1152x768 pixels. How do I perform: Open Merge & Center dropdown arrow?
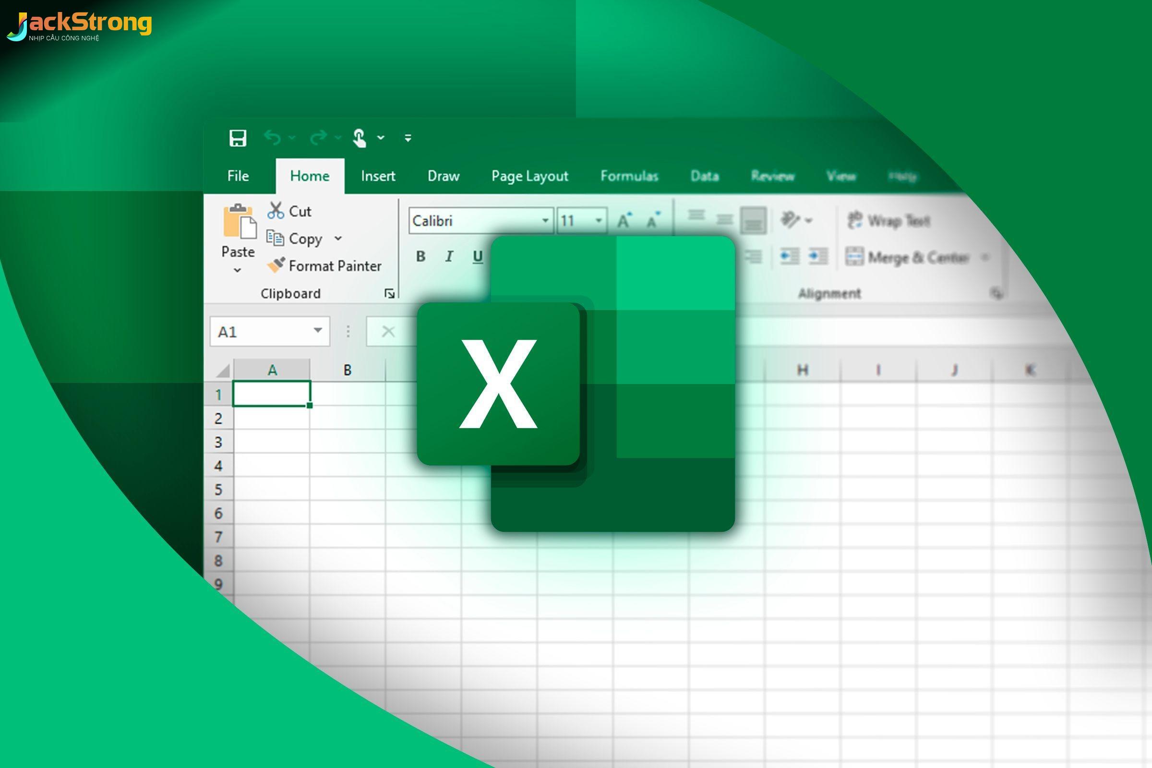tap(985, 257)
